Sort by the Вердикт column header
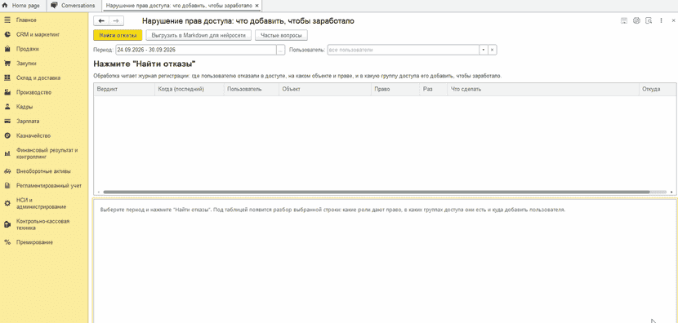This screenshot has width=678, height=323. click(x=124, y=89)
